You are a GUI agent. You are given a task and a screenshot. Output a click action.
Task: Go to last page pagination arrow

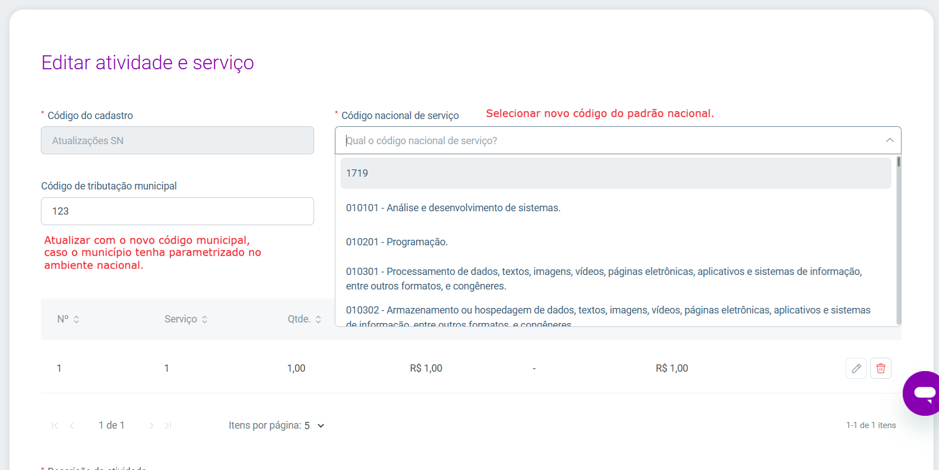168,426
